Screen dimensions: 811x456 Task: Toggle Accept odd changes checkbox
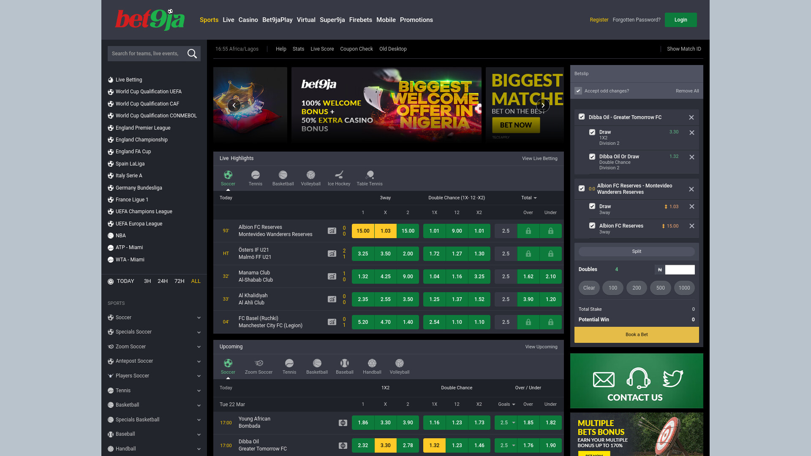pyautogui.click(x=578, y=91)
